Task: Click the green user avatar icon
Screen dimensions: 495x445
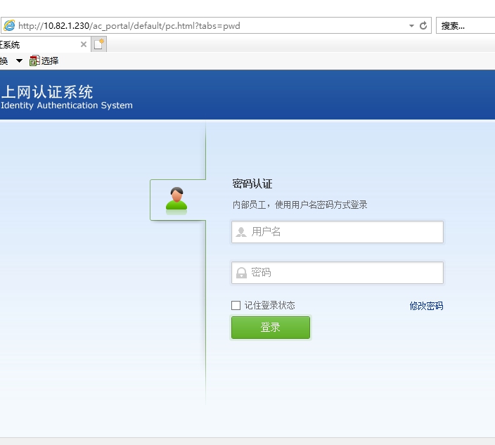Action: 176,199
